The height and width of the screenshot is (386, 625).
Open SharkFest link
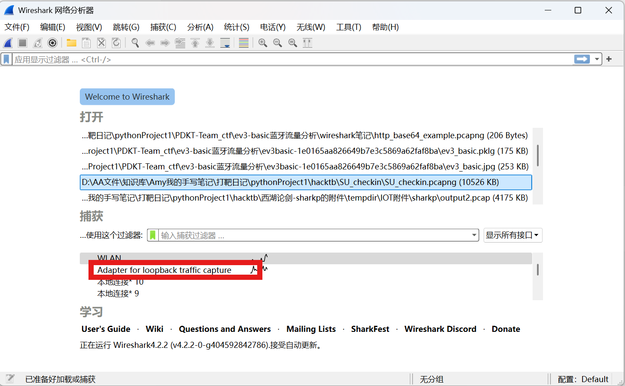click(x=370, y=329)
